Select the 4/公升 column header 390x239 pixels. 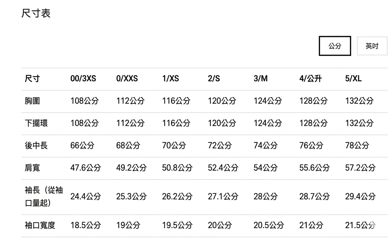[x=311, y=79]
